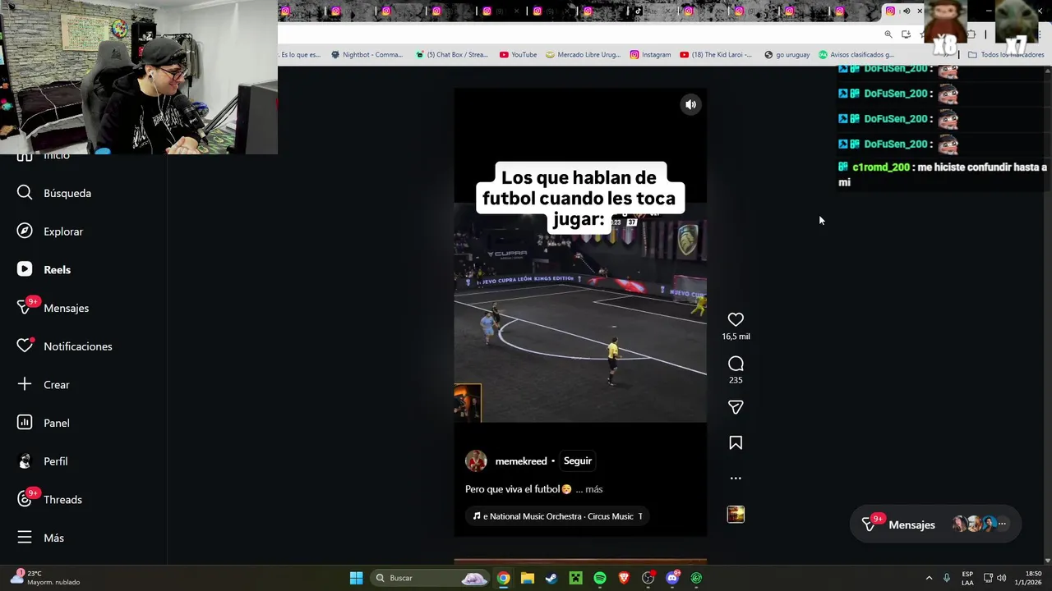Open the Más hamburger menu
The height and width of the screenshot is (591, 1052).
coord(40,538)
